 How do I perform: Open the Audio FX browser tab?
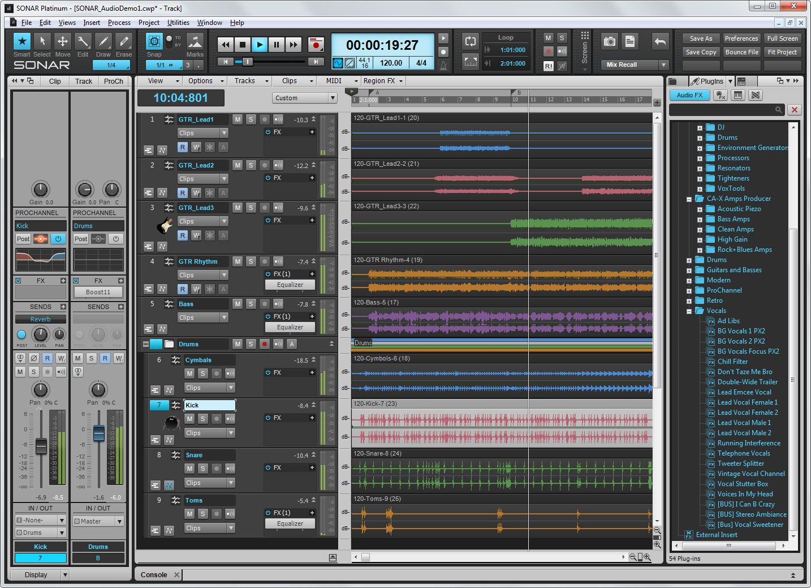pyautogui.click(x=689, y=95)
